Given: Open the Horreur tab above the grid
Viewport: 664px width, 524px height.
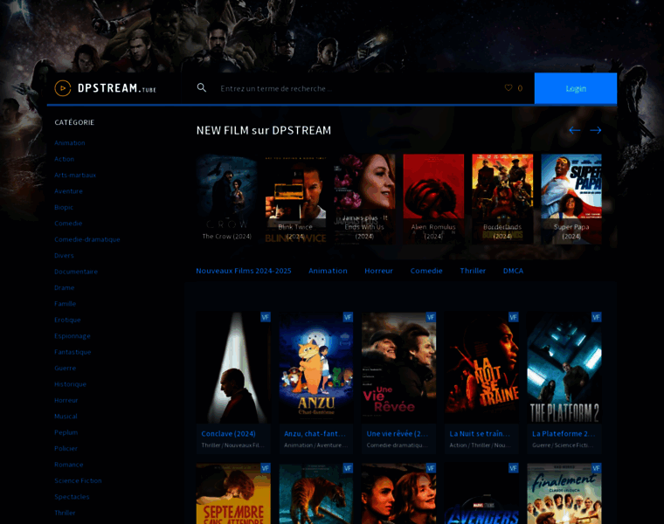Looking at the screenshot, I should pos(378,271).
